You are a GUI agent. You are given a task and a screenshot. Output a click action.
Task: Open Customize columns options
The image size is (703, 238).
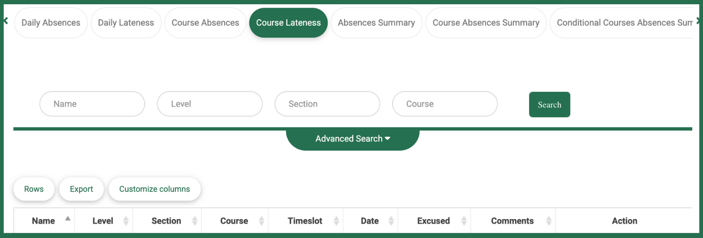pos(154,189)
